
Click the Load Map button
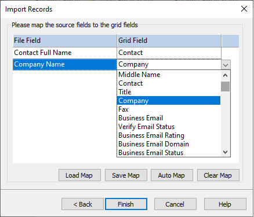click(79, 175)
